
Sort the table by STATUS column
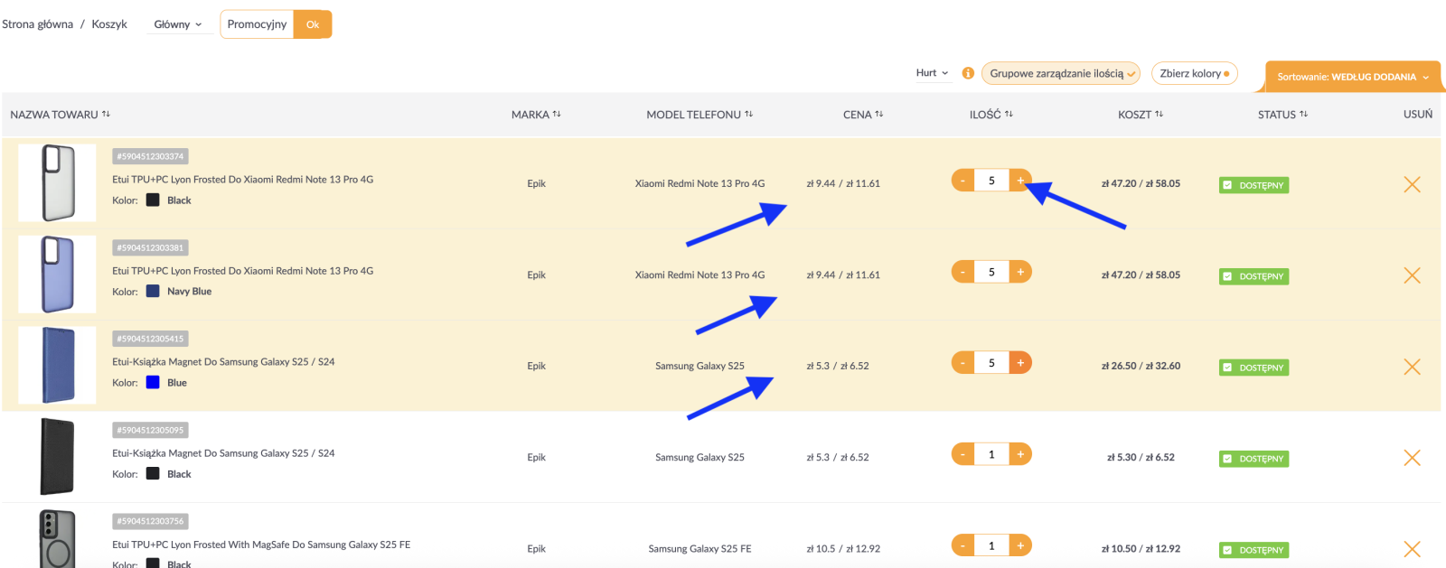[x=1303, y=115]
